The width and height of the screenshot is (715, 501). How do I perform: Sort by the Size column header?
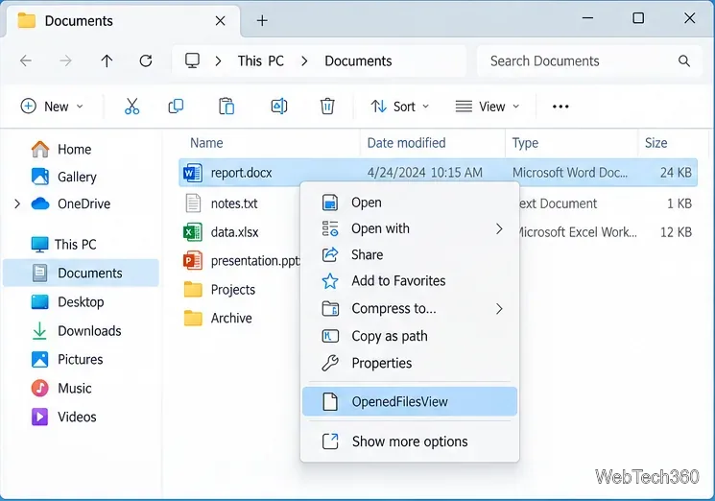pos(655,143)
